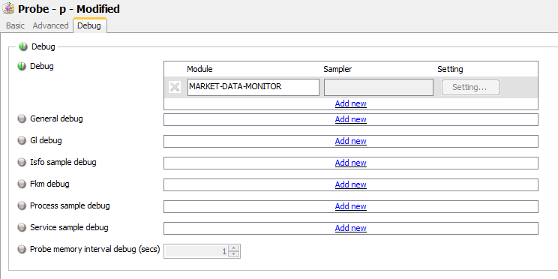The height and width of the screenshot is (279, 558).
Task: Open the Setting... button in Debug row
Action: (x=470, y=87)
